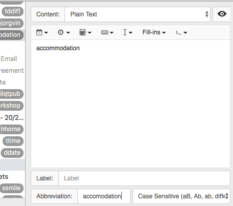Select the ddate snippet in sidebar
Image resolution: width=233 pixels, height=206 pixels.
(x=12, y=153)
